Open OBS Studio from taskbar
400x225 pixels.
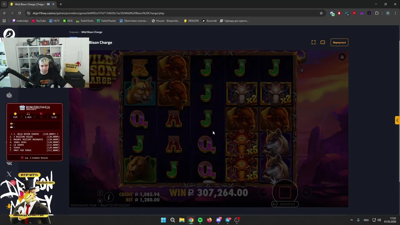(x=237, y=220)
